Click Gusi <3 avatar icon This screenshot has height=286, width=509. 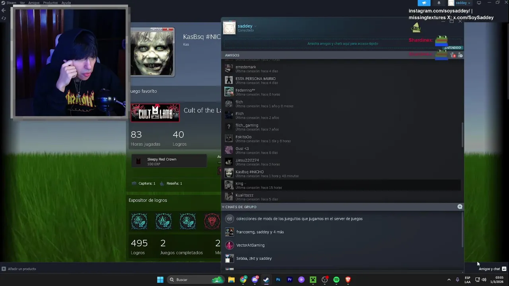click(229, 150)
